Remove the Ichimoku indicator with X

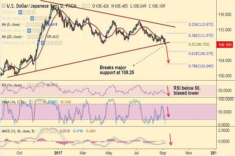tap(60, 43)
